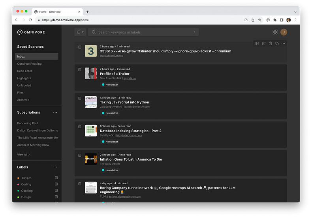Click the pink Coding label dot
312x217 pixels.
click(18, 184)
